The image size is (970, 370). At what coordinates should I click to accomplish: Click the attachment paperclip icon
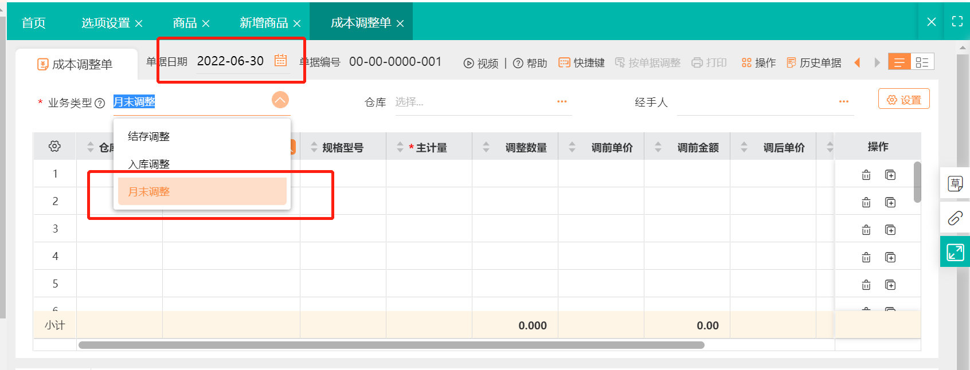[x=955, y=218]
